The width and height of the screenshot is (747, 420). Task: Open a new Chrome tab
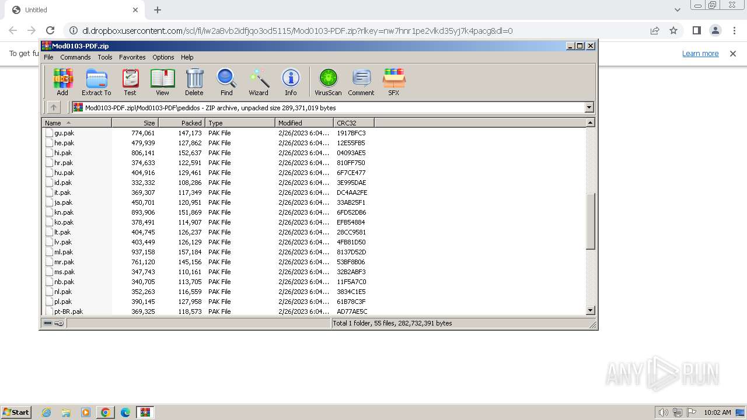pyautogui.click(x=158, y=10)
